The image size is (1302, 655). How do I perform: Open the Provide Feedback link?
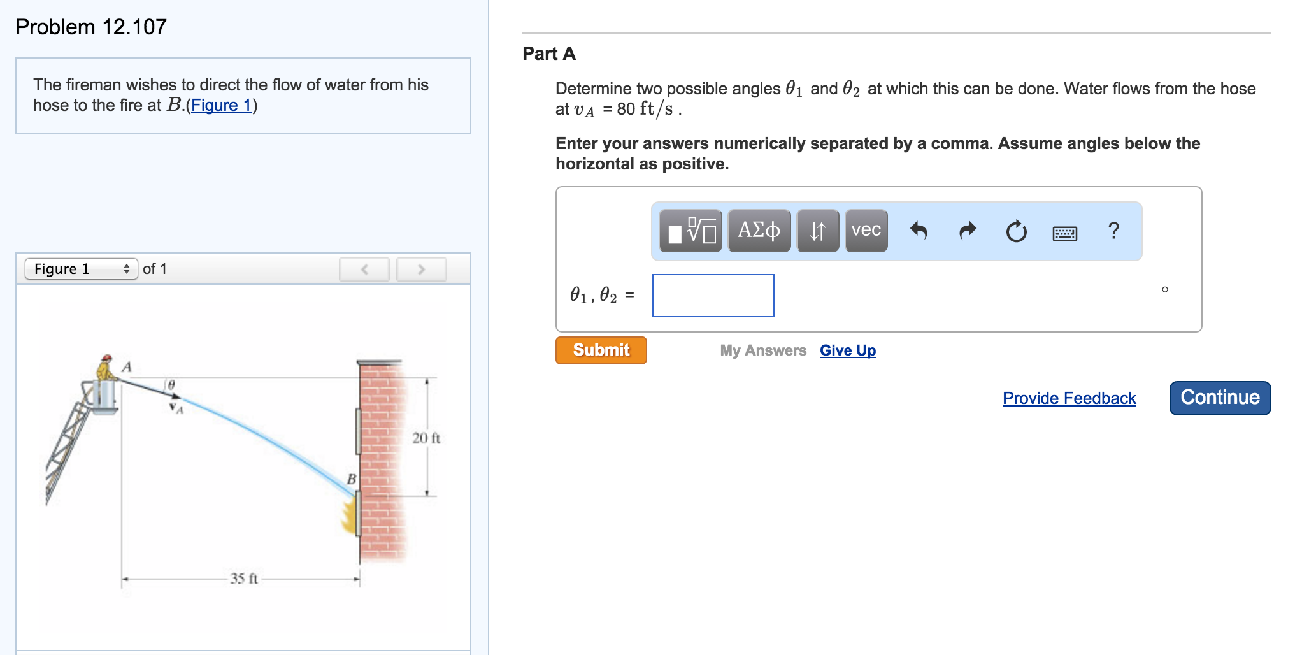tap(1069, 398)
